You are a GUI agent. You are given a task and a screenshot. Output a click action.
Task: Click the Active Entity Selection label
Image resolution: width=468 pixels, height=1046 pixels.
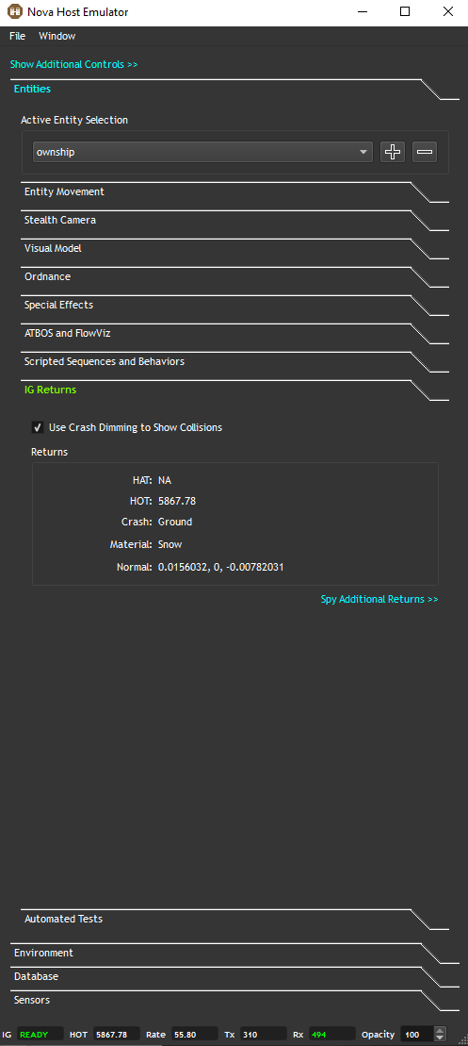point(74,120)
